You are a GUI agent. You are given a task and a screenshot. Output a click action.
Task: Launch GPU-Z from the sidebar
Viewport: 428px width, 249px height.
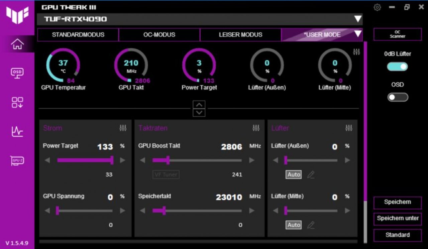coord(17,161)
